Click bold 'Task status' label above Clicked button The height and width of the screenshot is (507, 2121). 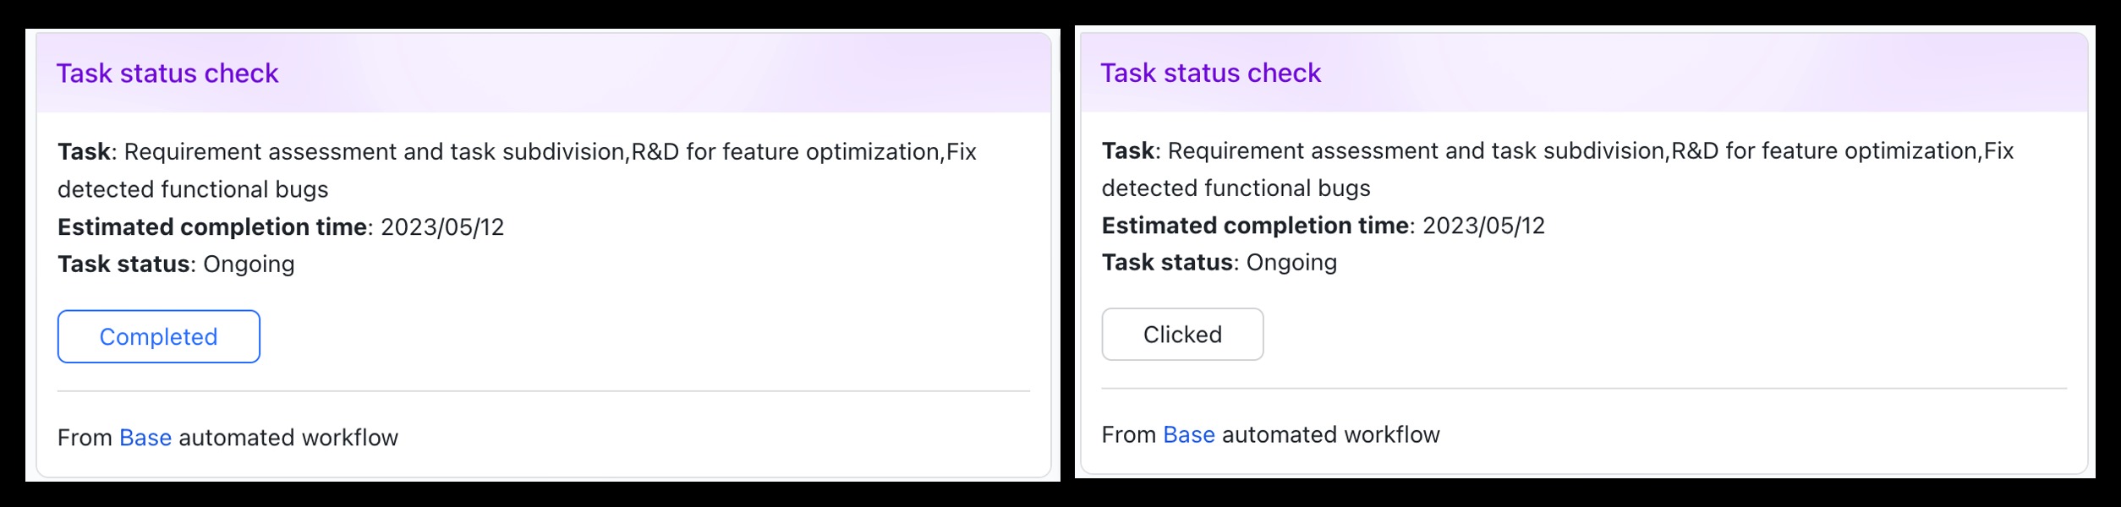(1167, 263)
